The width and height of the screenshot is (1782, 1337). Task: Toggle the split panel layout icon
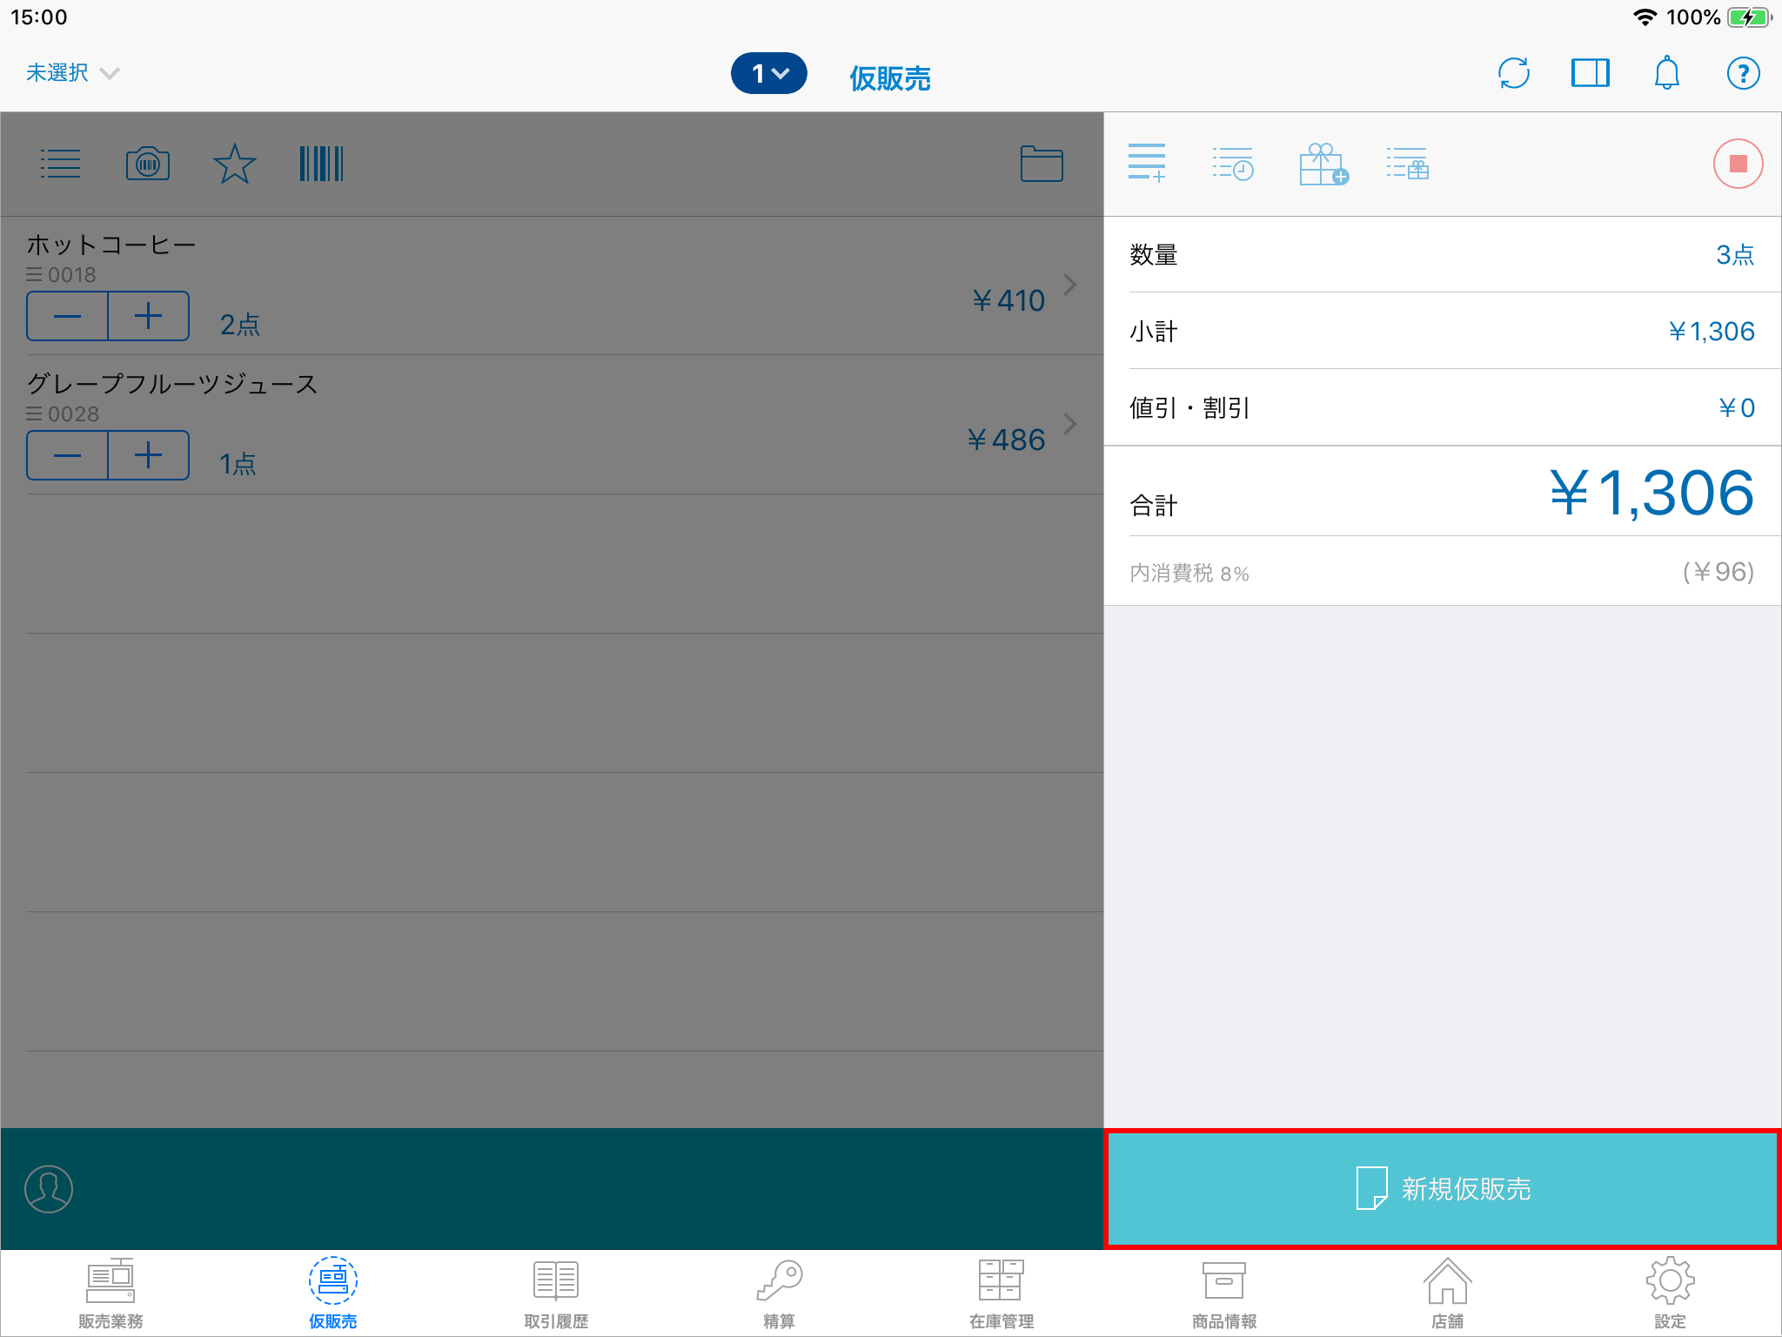(1590, 73)
